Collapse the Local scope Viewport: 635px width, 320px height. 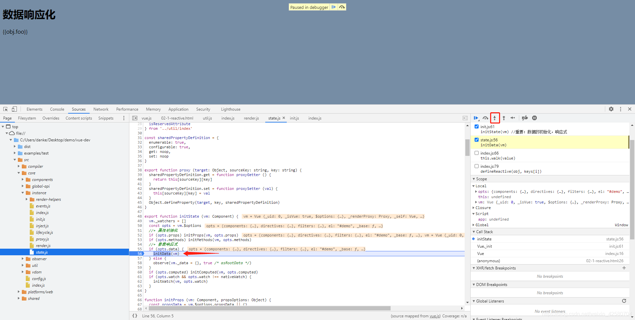[x=473, y=186]
